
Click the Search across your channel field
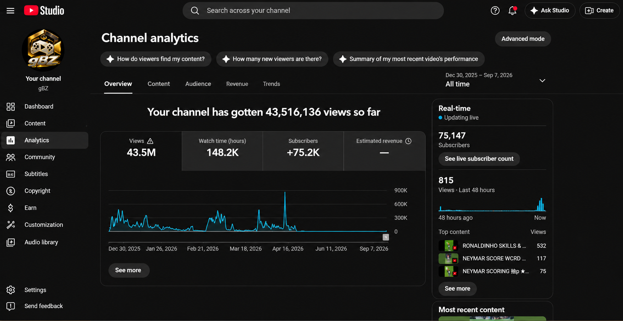pyautogui.click(x=313, y=11)
